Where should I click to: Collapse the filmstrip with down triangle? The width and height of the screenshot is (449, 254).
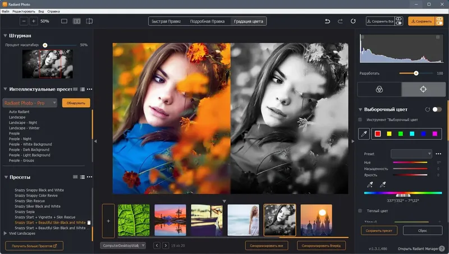click(x=224, y=201)
